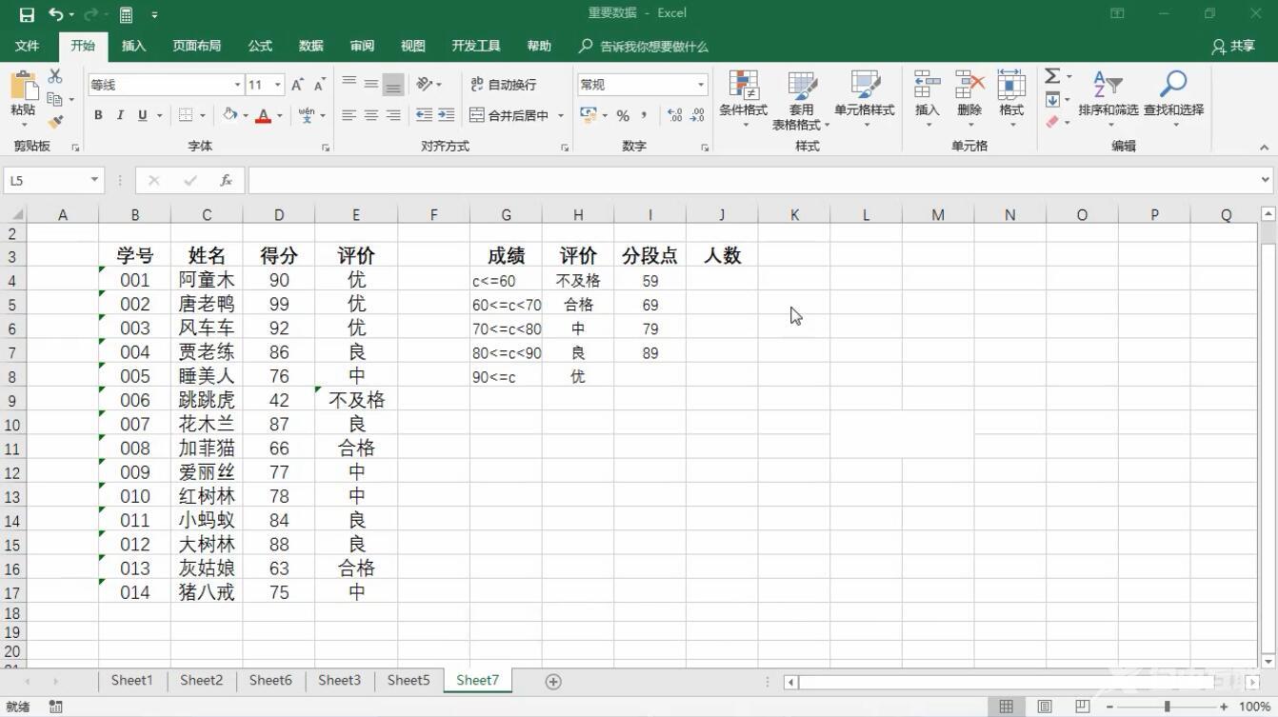Click the Increase decimal icon
This screenshot has width=1278, height=717.
click(x=675, y=115)
